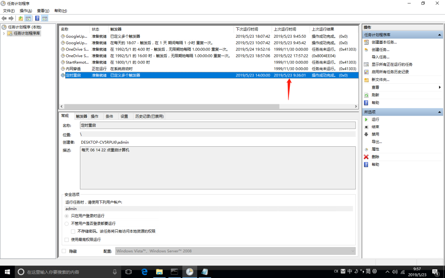Open the command prompt taskbar icon
Image resolution: width=445 pixels, height=278 pixels.
(x=174, y=272)
